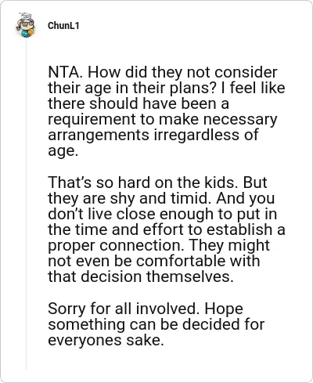Open ChunL1's avatar profile picture
This screenshot has height=383, width=313.
26,25
